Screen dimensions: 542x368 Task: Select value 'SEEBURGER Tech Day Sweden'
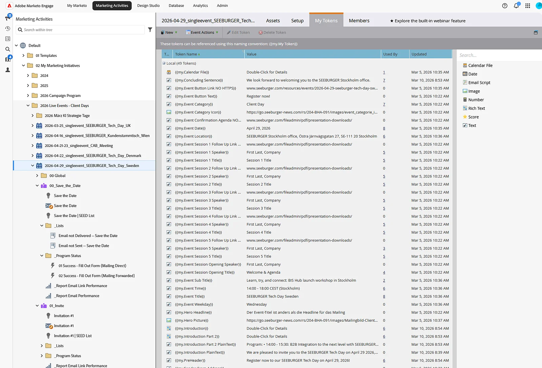[272, 297]
